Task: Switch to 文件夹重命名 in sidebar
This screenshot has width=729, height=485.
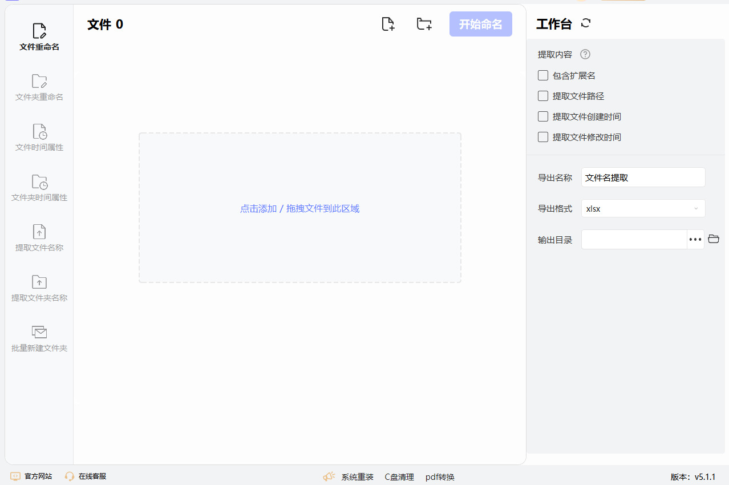Action: click(39, 88)
